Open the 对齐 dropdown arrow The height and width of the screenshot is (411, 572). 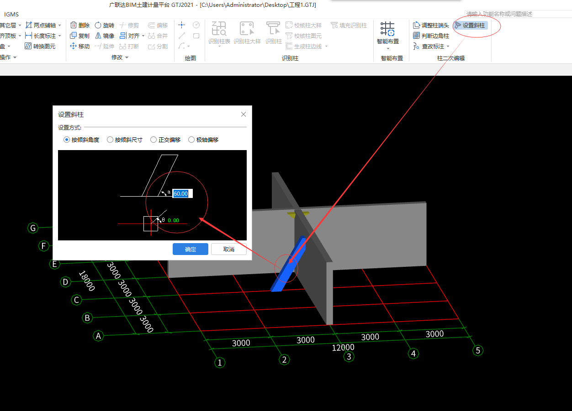tap(143, 36)
